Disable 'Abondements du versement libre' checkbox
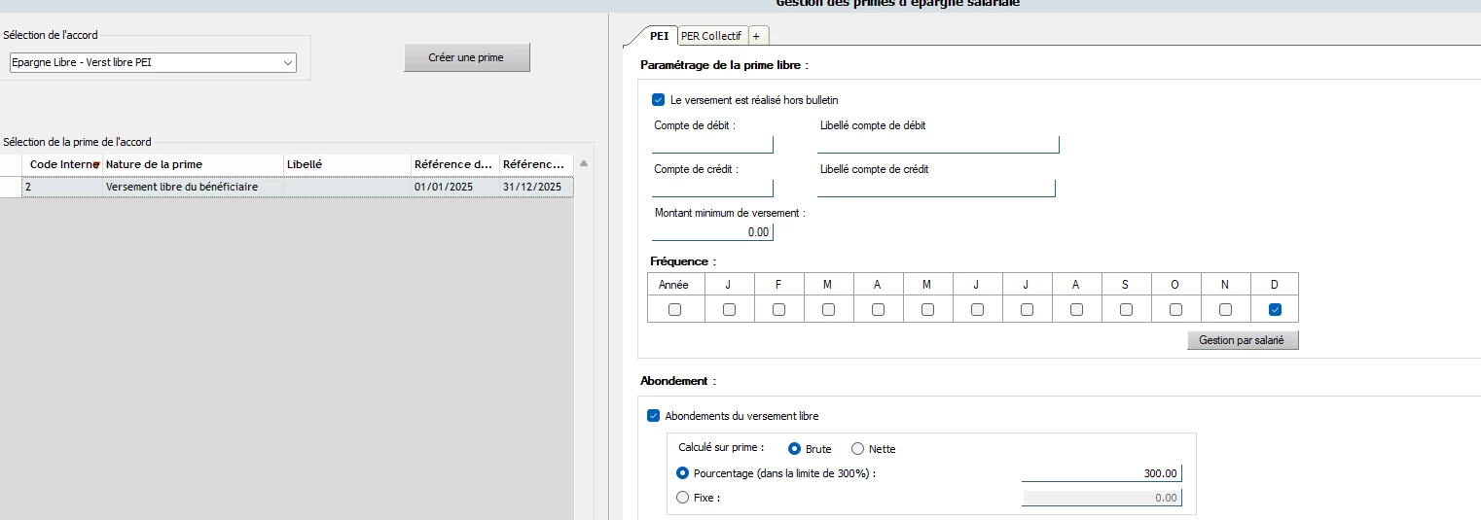 (654, 416)
